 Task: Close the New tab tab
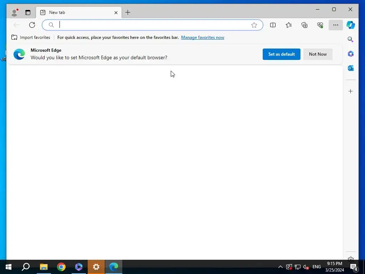pos(116,12)
